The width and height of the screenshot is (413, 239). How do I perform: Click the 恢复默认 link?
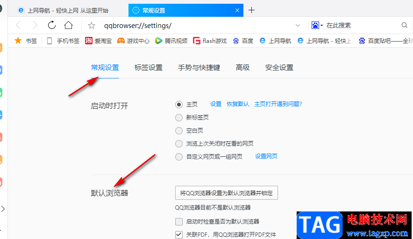click(x=238, y=104)
